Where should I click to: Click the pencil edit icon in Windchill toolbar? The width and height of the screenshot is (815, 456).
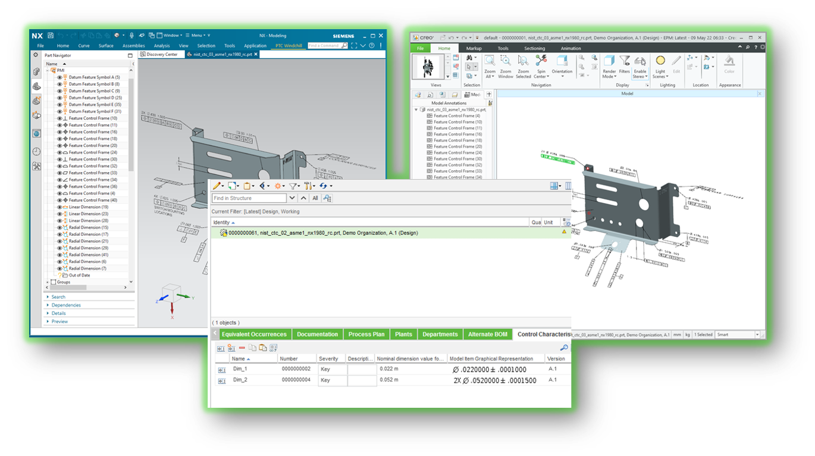coord(217,186)
